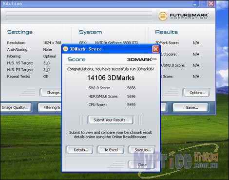Viewport: 229px width, 180px height.
Task: Click the 3DMark06 logo in dialog
Action: (x=141, y=60)
